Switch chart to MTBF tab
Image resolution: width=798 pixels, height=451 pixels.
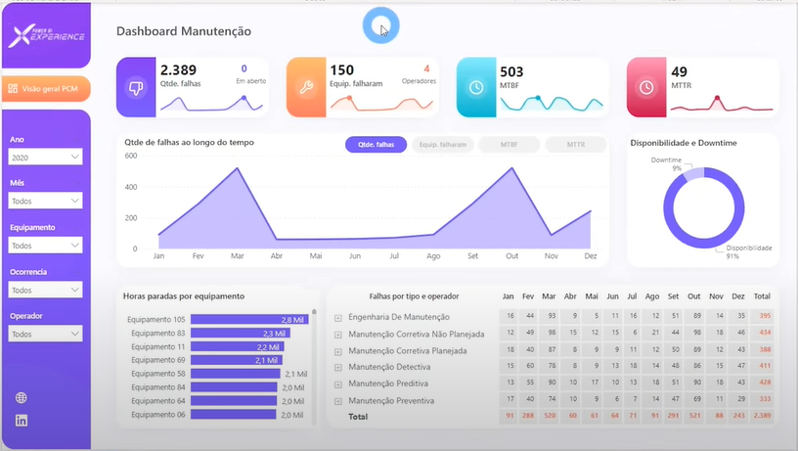click(509, 145)
